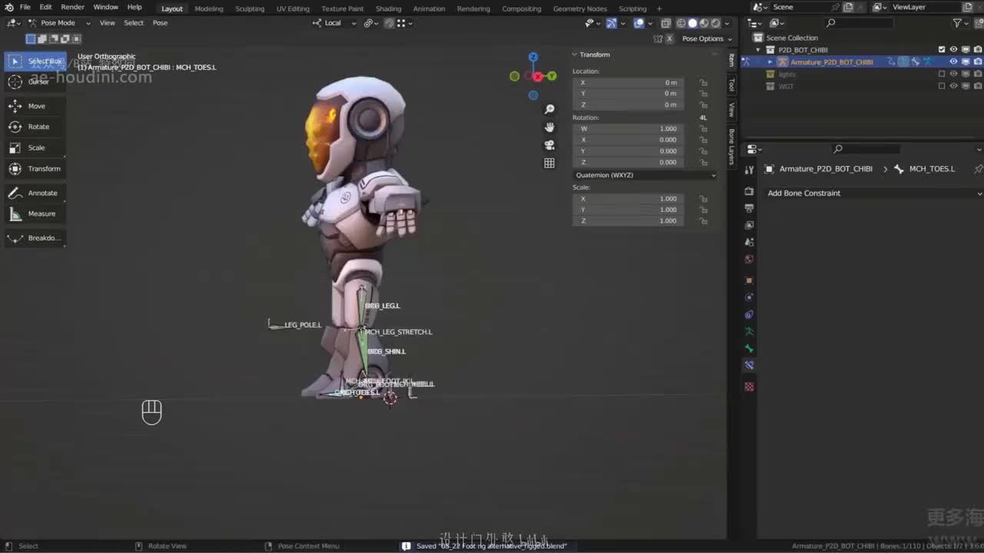Enable the lights collection checkbox

[942, 75]
